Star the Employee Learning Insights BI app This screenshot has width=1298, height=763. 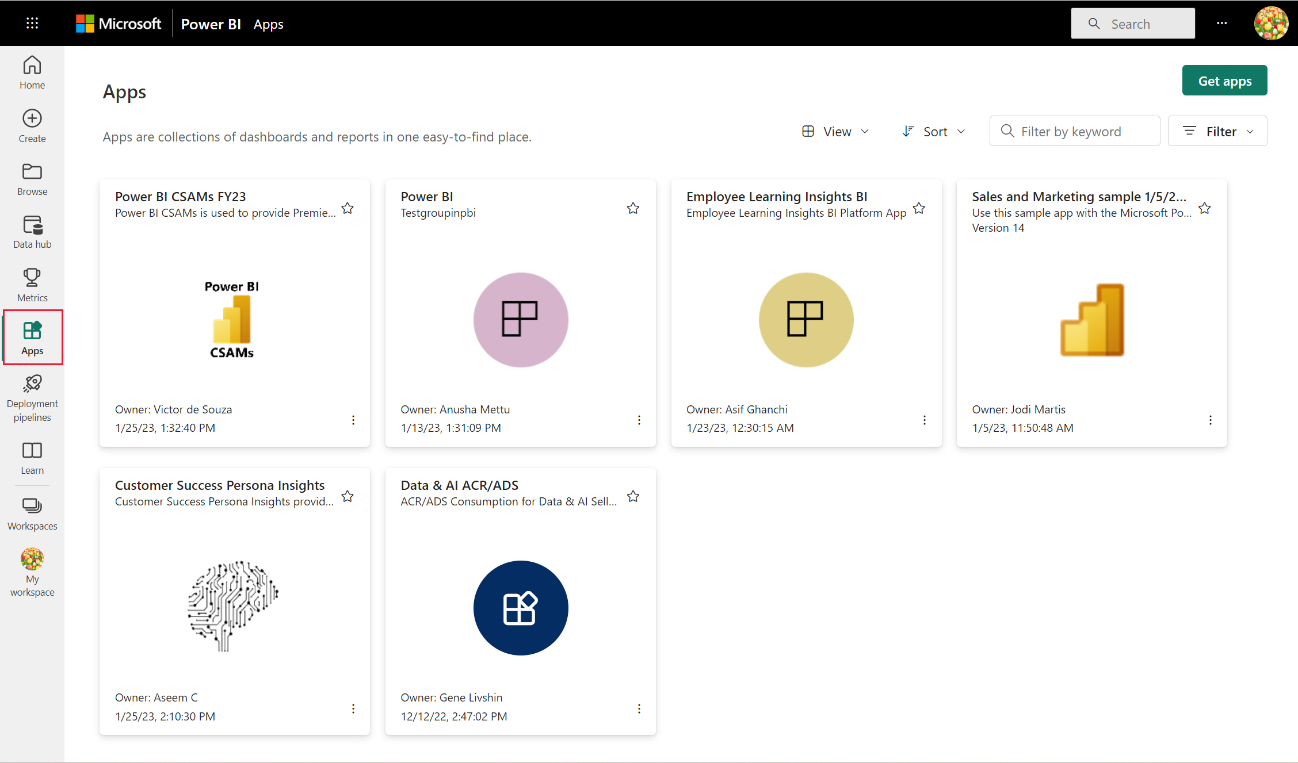[x=919, y=208]
